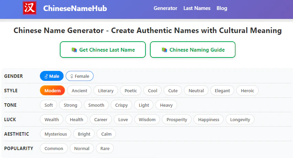Select the Cool style chip

pos(152,91)
